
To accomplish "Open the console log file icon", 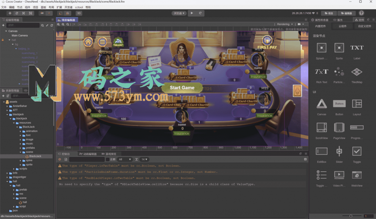I will (66, 159).
